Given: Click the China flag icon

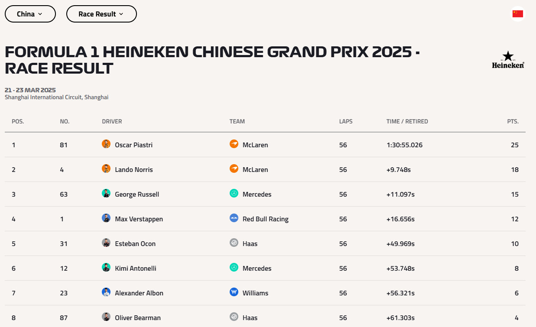Looking at the screenshot, I should click(x=518, y=14).
